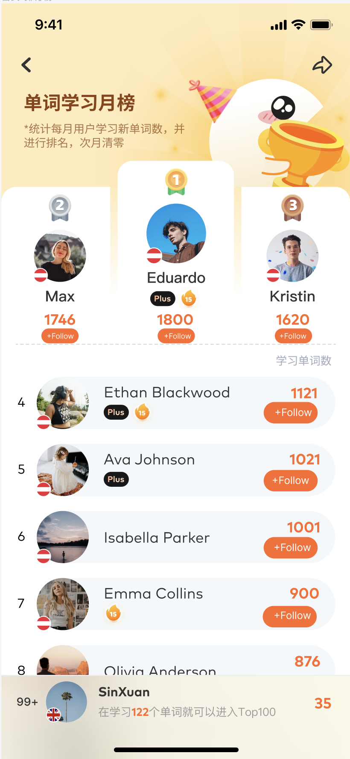Tap the share arrow icon
This screenshot has height=759, width=350.
tap(322, 65)
